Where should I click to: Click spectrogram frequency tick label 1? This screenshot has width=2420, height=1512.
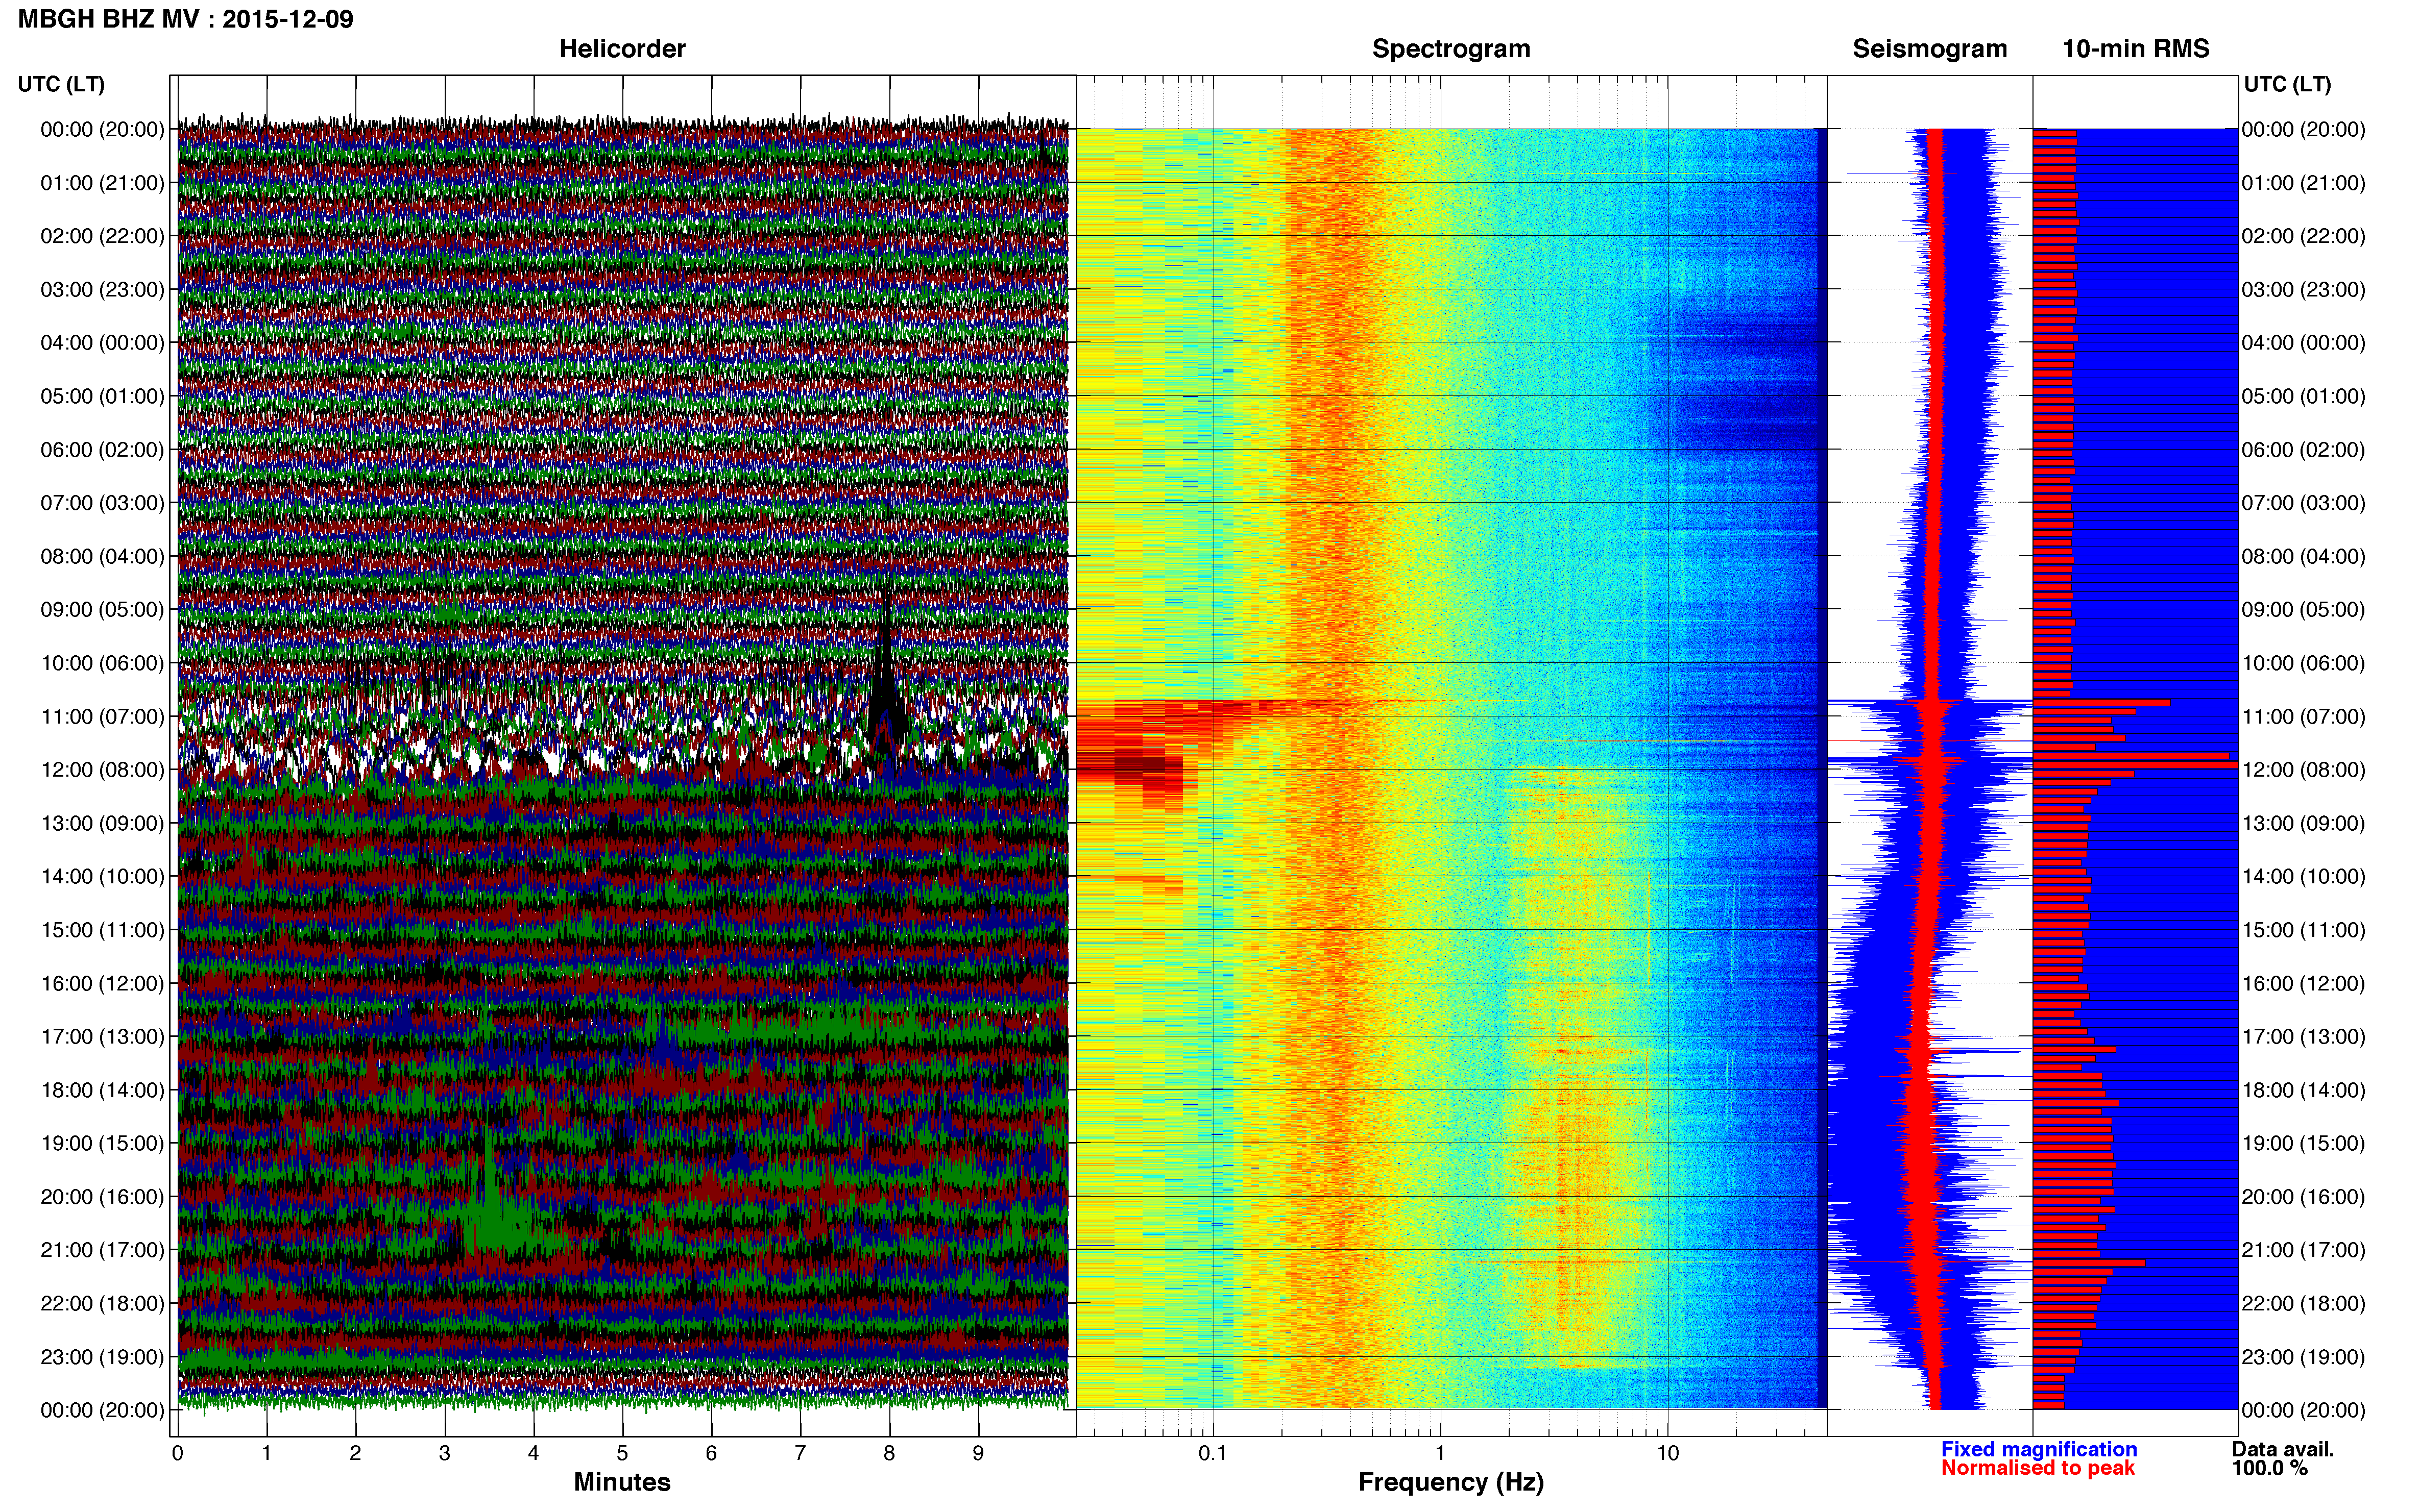pyautogui.click(x=1441, y=1454)
